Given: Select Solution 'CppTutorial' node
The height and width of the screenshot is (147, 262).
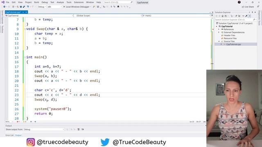Looking at the screenshot, I should [234, 23].
